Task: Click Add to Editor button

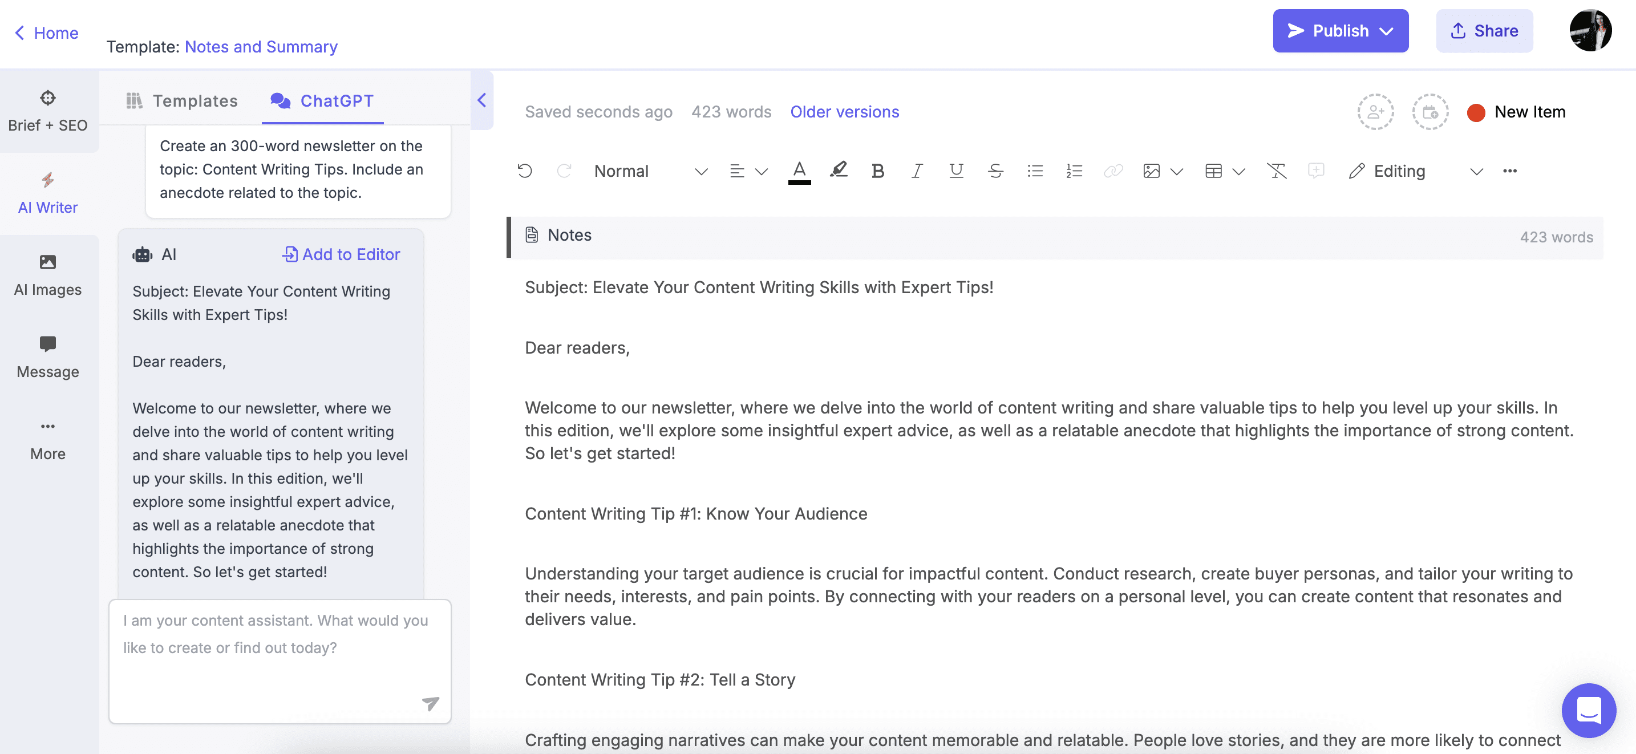Action: (x=340, y=254)
